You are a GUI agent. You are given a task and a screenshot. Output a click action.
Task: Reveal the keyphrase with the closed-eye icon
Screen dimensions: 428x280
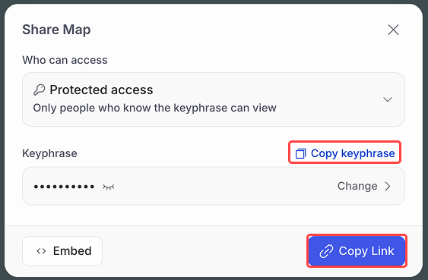[109, 187]
